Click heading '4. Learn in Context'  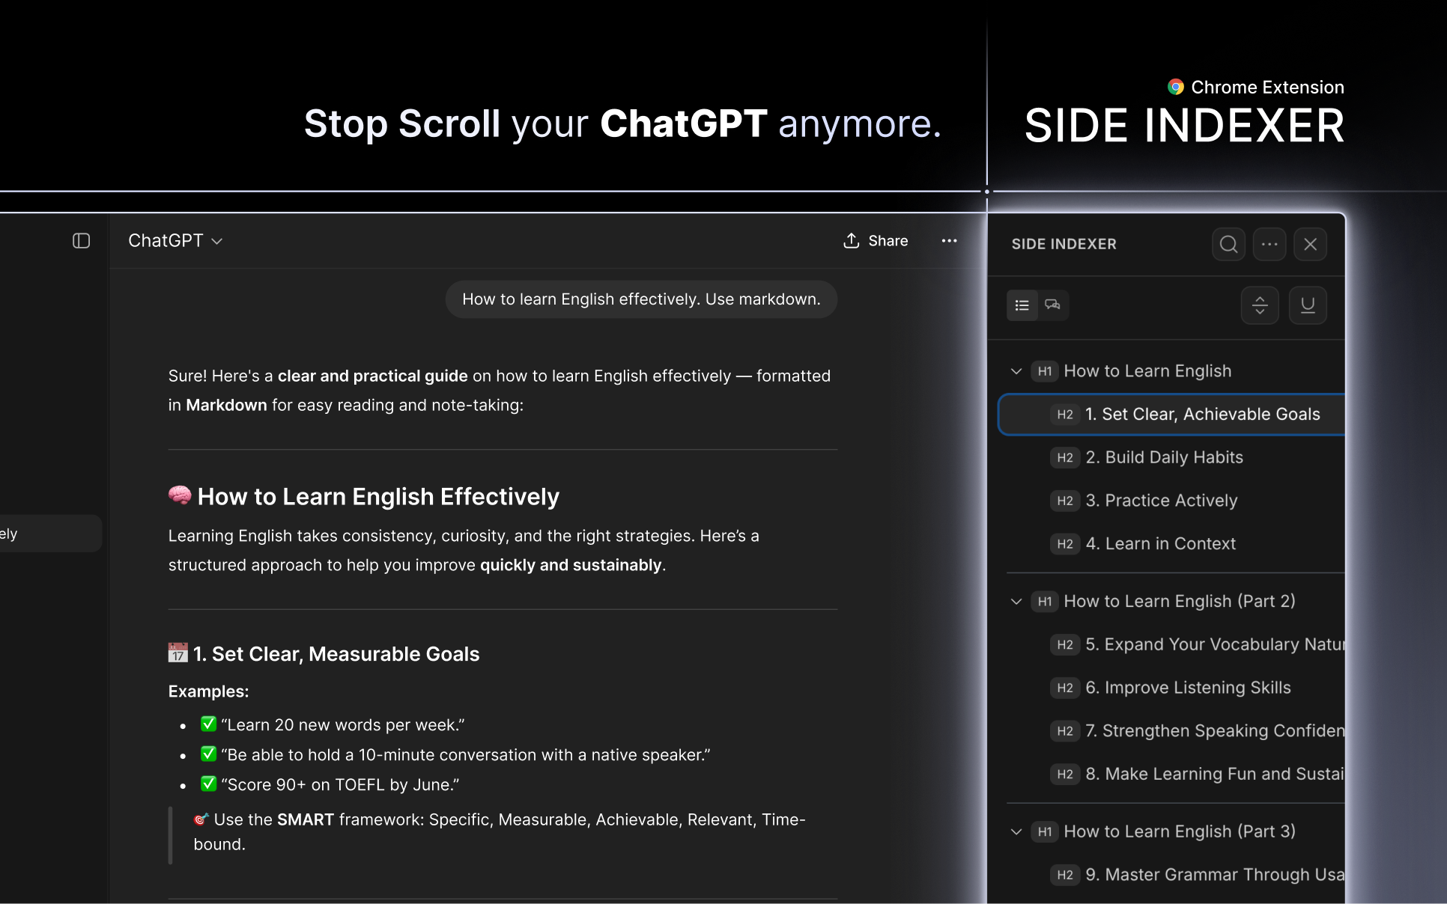pos(1160,544)
